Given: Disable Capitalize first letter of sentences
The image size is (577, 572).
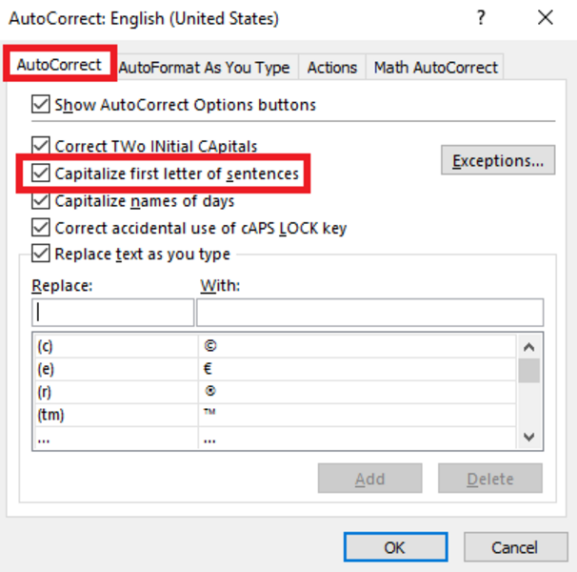Looking at the screenshot, I should point(41,174).
